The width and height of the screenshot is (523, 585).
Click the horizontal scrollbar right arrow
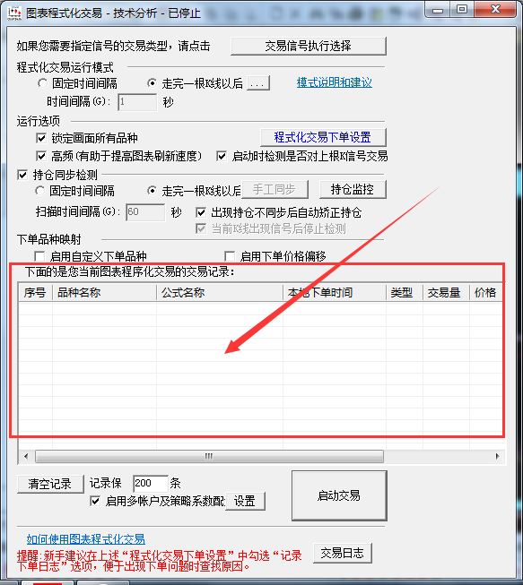tap(497, 456)
